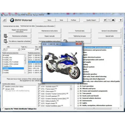Select 0D01 - HP4, K42 model
125x125 pixels.
pyautogui.click(x=35, y=68)
